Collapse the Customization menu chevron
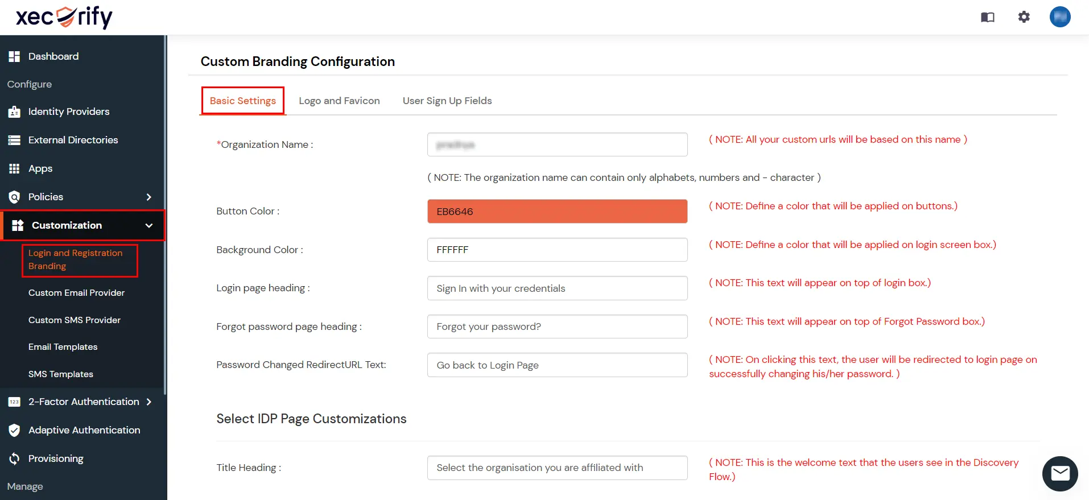The height and width of the screenshot is (500, 1089). (149, 225)
